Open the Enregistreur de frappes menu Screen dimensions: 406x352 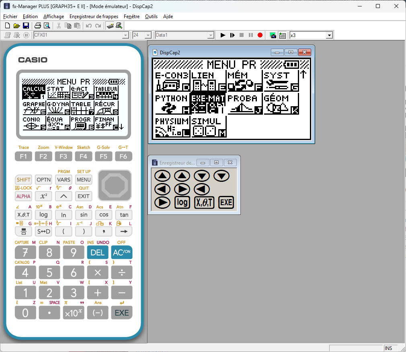(94, 16)
